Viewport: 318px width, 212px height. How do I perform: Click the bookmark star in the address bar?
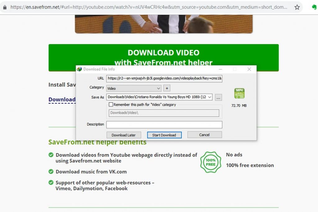[297, 7]
